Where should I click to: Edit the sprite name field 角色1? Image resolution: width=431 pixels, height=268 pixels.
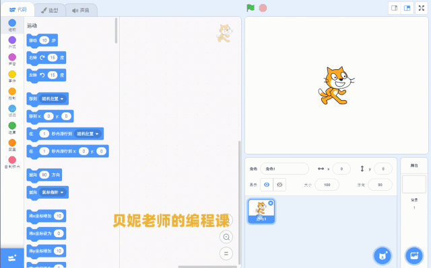pos(284,169)
